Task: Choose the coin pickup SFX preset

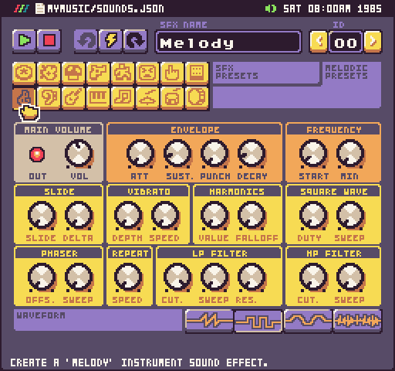Action: tap(24, 73)
